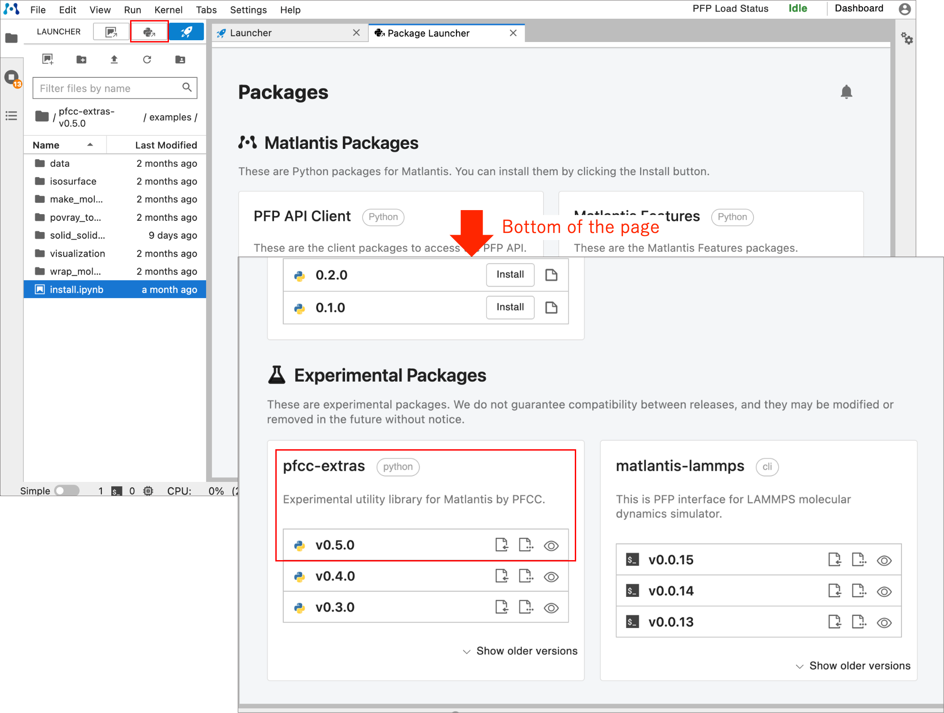Open the Kernel menu
The height and width of the screenshot is (713, 944).
168,9
